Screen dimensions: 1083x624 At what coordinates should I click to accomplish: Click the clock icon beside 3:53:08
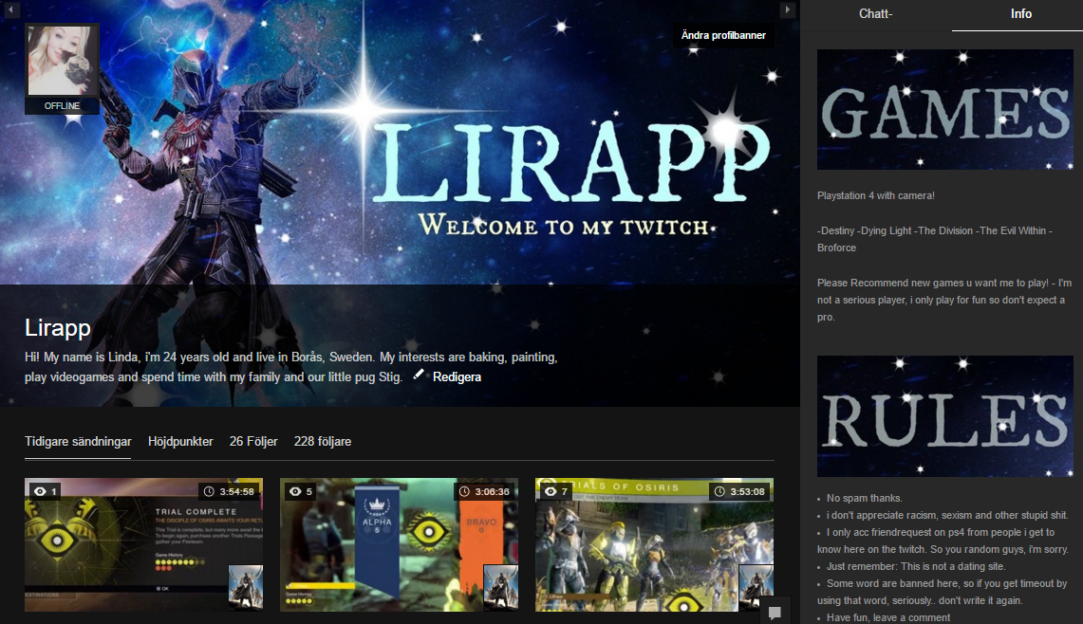719,491
